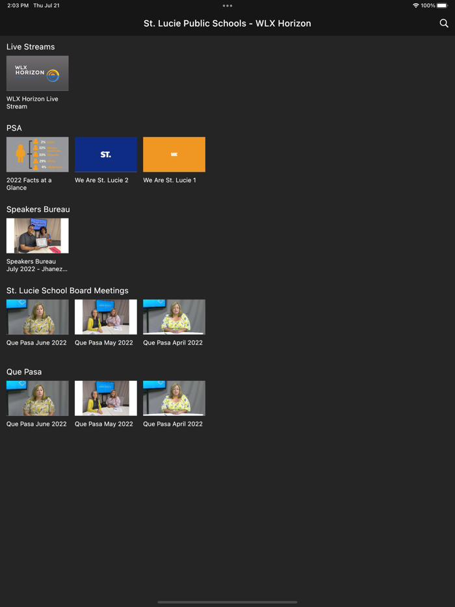Play Speakers Bureau July 2022 thumbnail
Viewport: 455px width, 607px height.
point(38,236)
